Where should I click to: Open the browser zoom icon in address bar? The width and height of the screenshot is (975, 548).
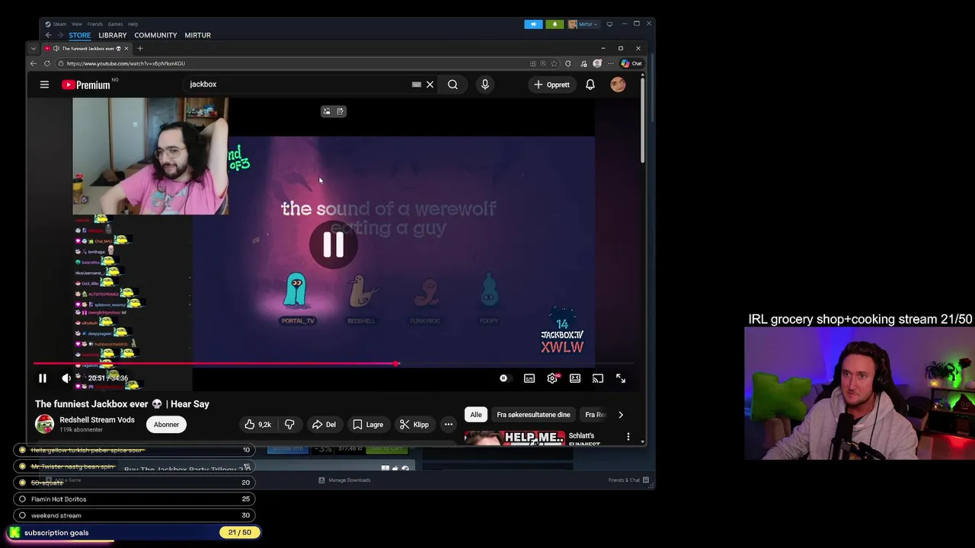pos(543,64)
